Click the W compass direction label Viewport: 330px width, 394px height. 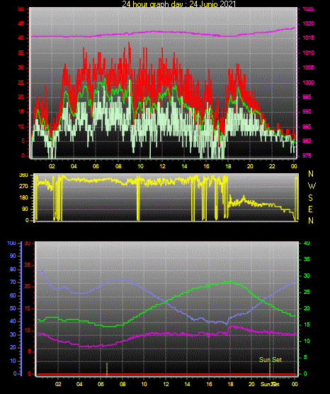(x=312, y=186)
